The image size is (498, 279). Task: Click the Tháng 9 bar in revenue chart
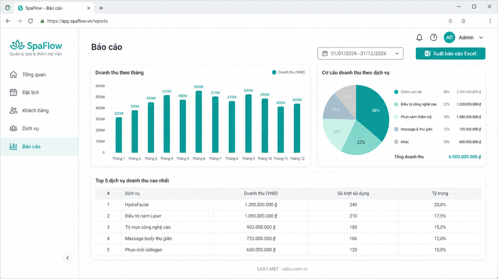pyautogui.click(x=248, y=124)
